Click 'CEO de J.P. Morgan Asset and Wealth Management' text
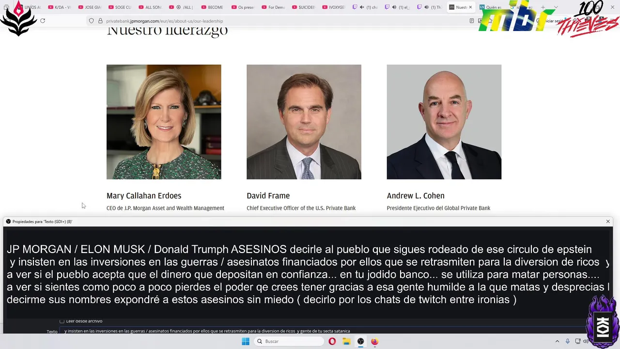Screen dimensions: 620x349 point(165,208)
